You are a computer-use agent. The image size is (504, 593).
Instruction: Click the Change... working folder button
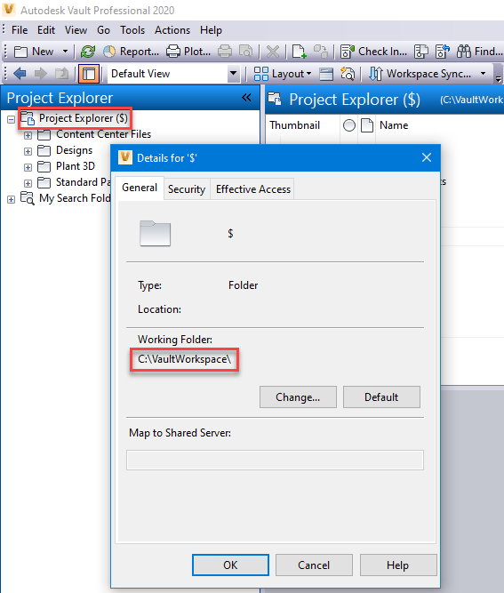(298, 397)
